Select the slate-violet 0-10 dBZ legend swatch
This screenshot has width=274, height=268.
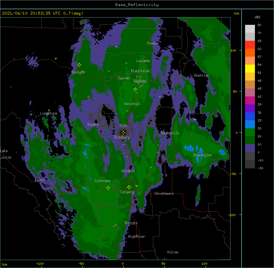click(x=250, y=148)
